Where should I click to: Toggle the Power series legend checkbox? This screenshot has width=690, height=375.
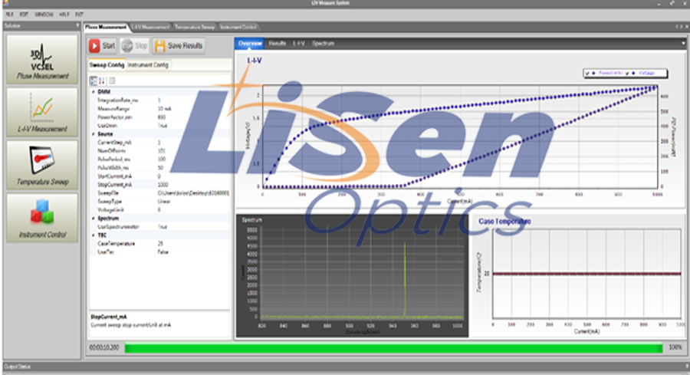[587, 73]
